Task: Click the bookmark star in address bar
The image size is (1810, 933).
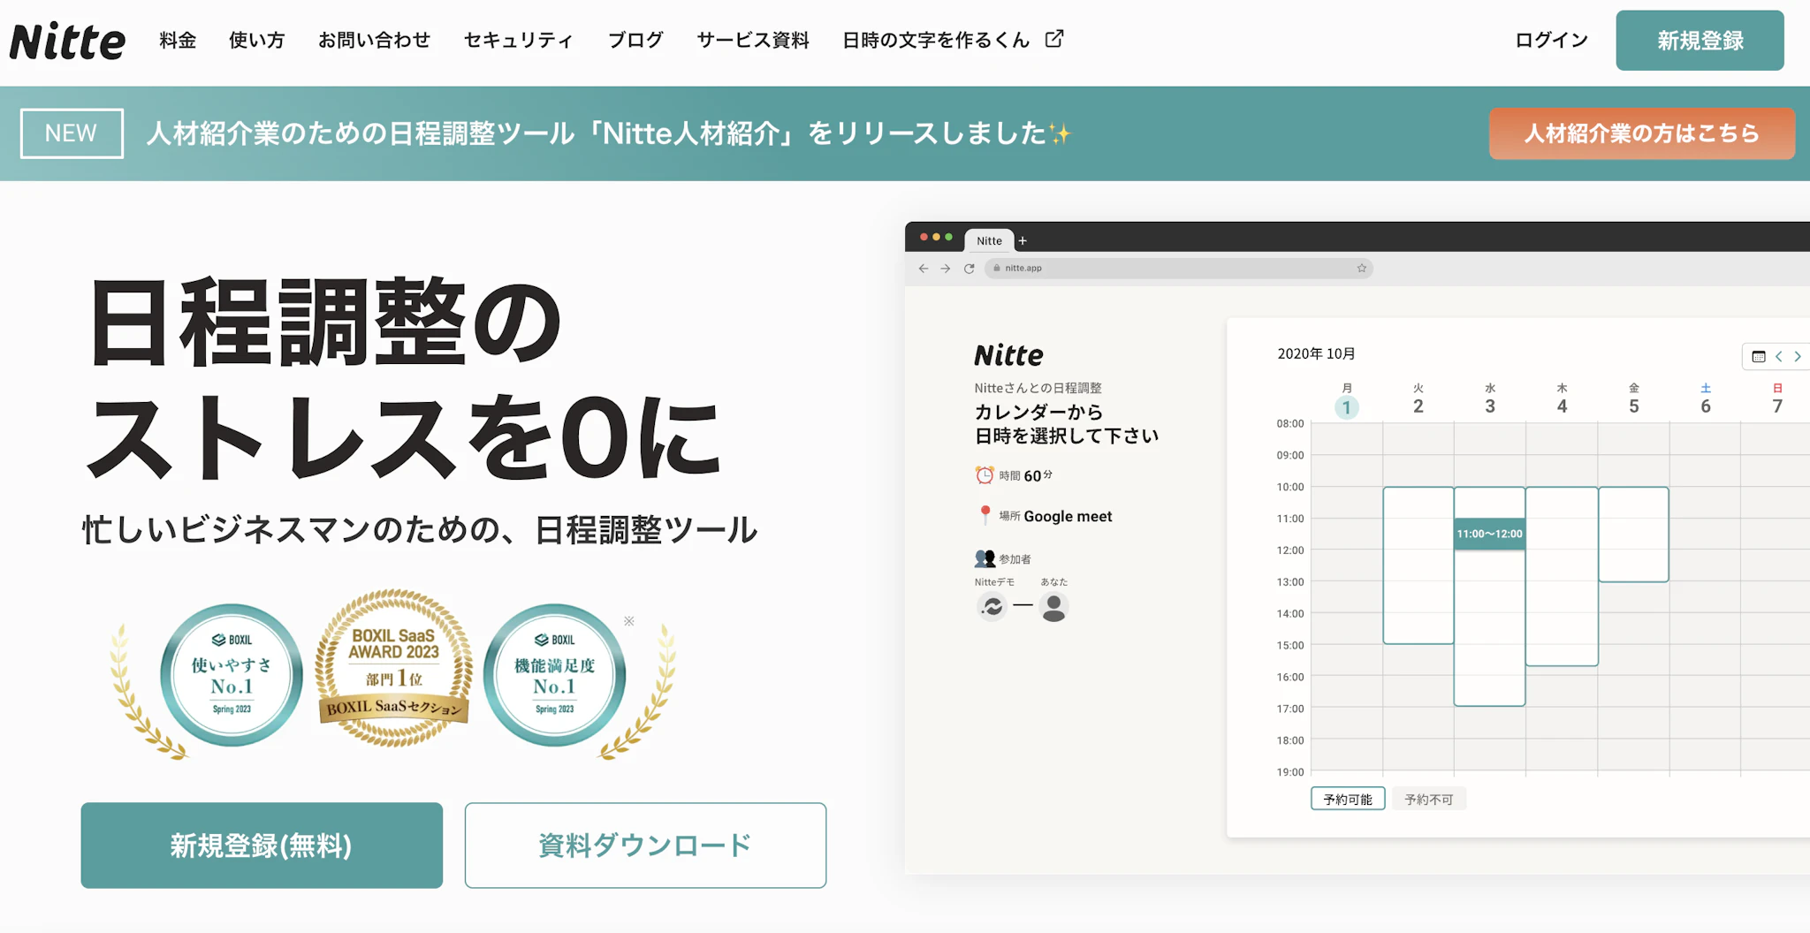Action: (x=1361, y=269)
